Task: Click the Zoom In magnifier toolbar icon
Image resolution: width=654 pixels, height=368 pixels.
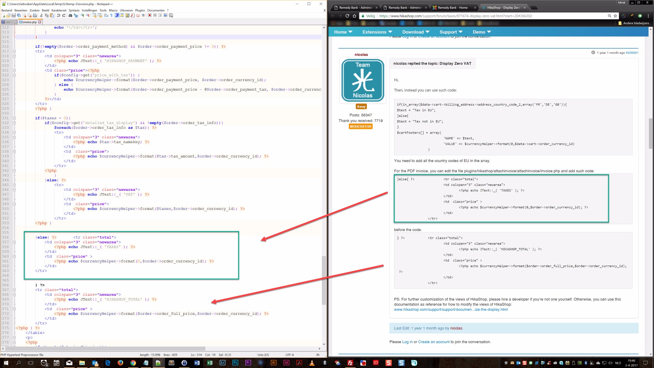Action: pos(82,15)
